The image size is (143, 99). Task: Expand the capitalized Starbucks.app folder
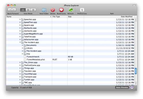click(x=20, y=28)
